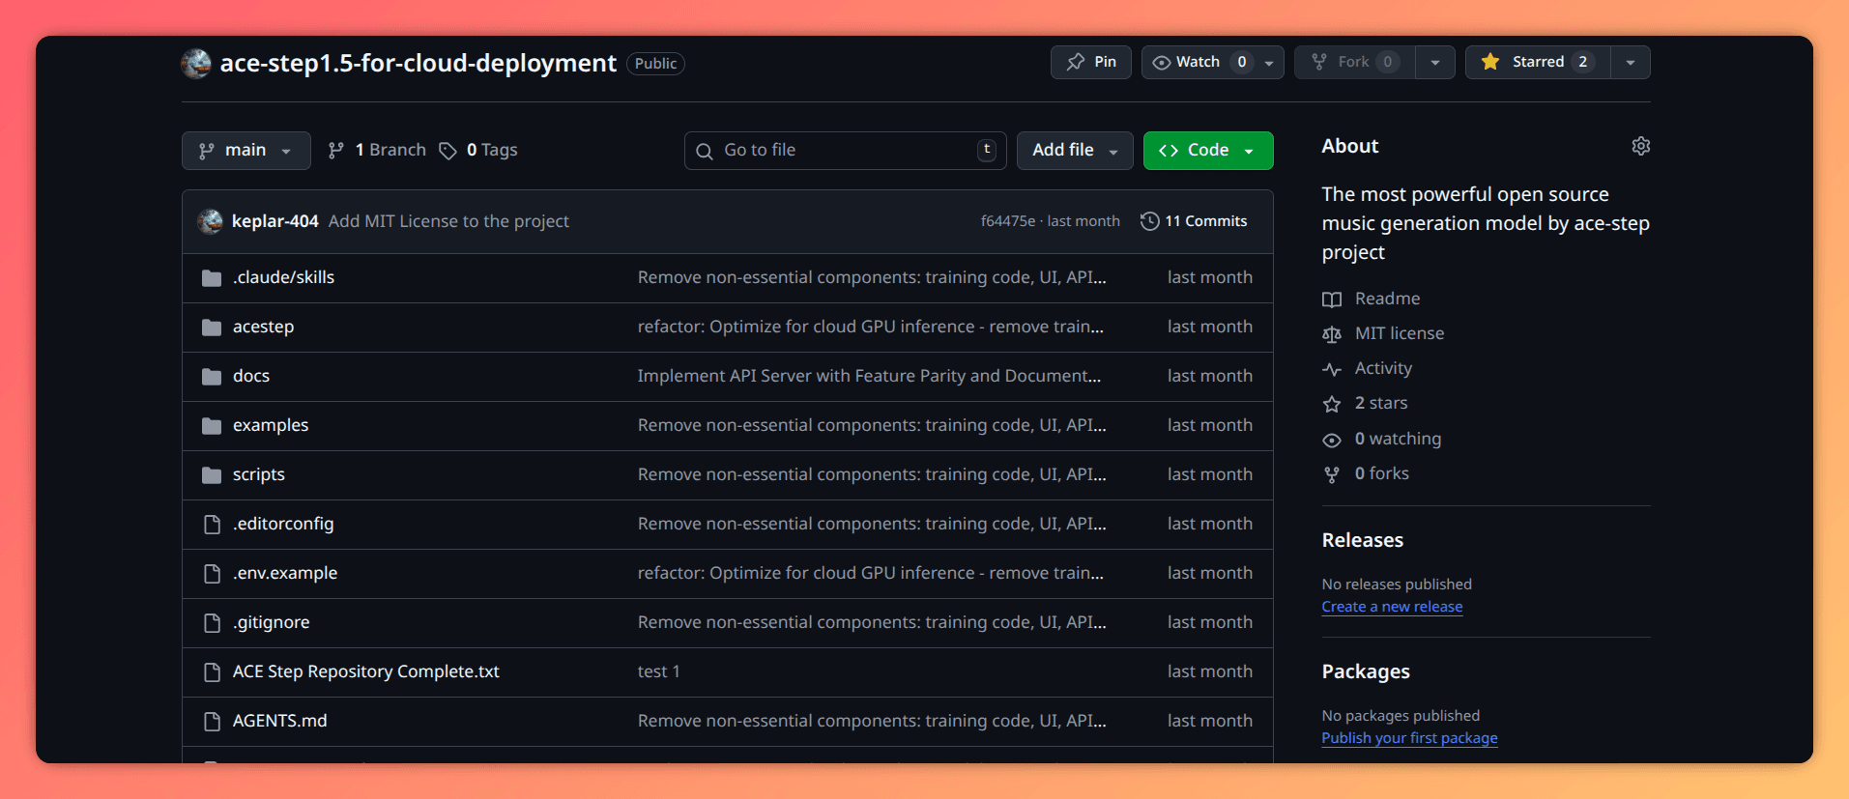
Task: Click Publish your first package link
Action: tap(1409, 738)
